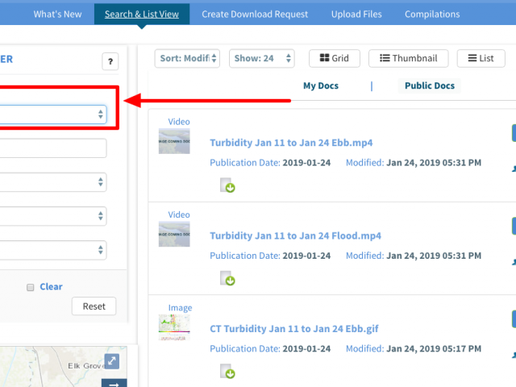Open the highlighted filter dropdown in red box
This screenshot has width=516, height=387.
[53, 114]
